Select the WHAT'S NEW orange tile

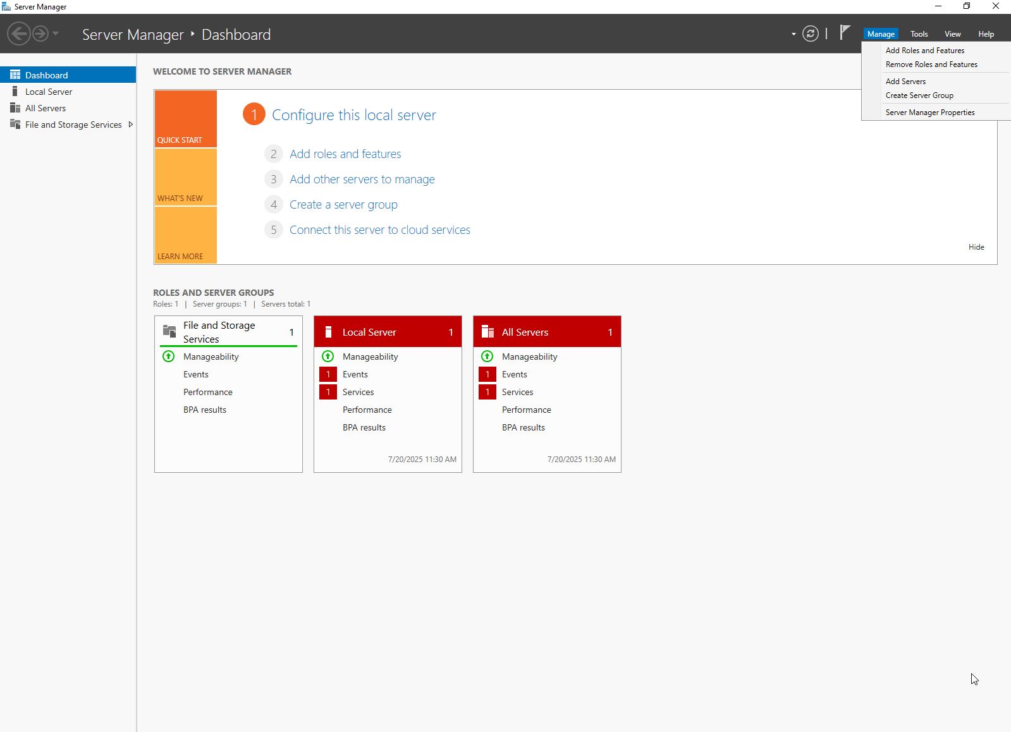pos(186,178)
